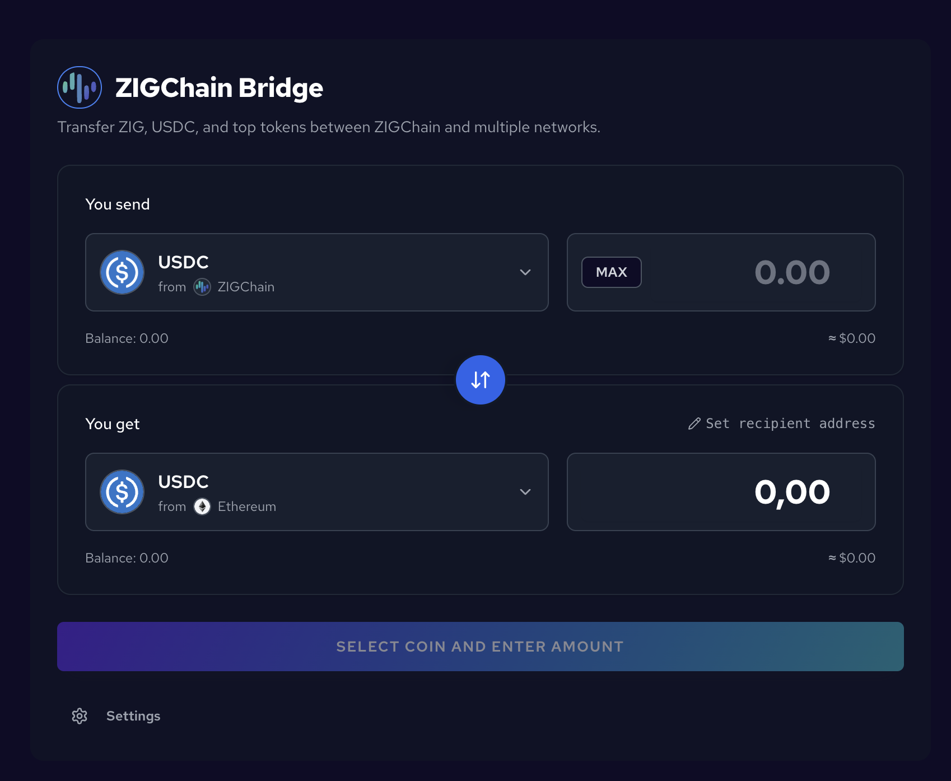Expand the You send token chevron
Viewport: 951px width, 781px height.
tap(525, 272)
